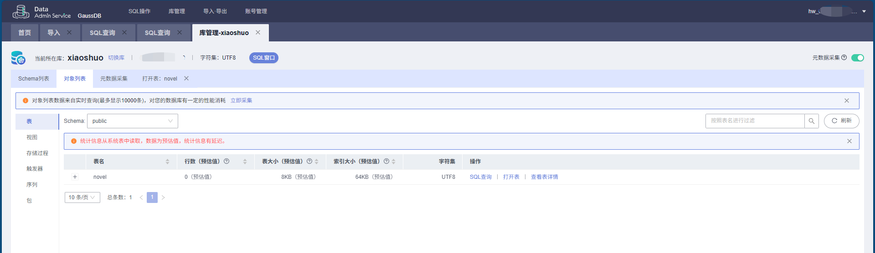Go to previous page arrow in pagination
Image resolution: width=875 pixels, height=253 pixels.
(x=141, y=197)
